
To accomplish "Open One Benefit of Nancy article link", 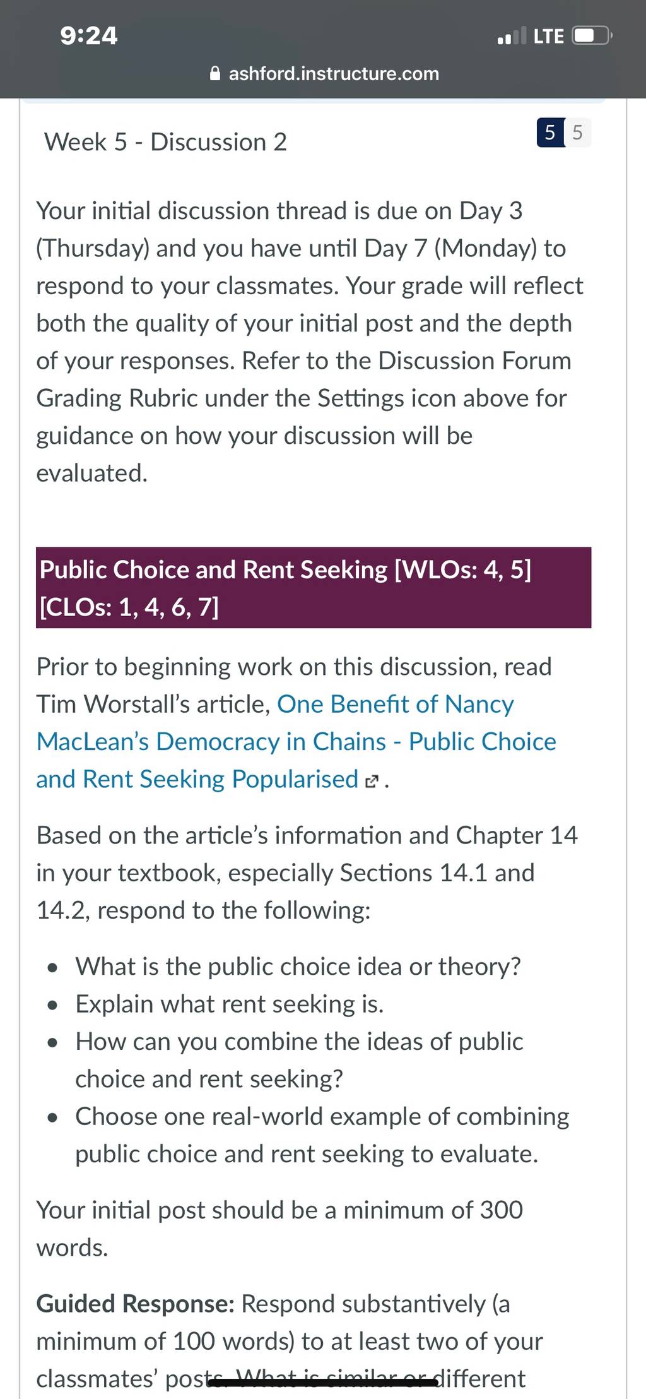I will click(x=396, y=704).
